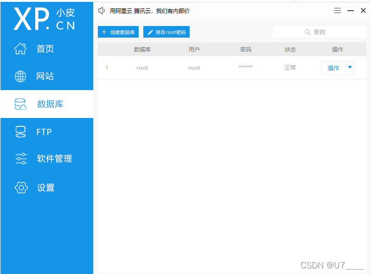Select the 网站 globe icon
The image size is (371, 274).
[x=20, y=76]
